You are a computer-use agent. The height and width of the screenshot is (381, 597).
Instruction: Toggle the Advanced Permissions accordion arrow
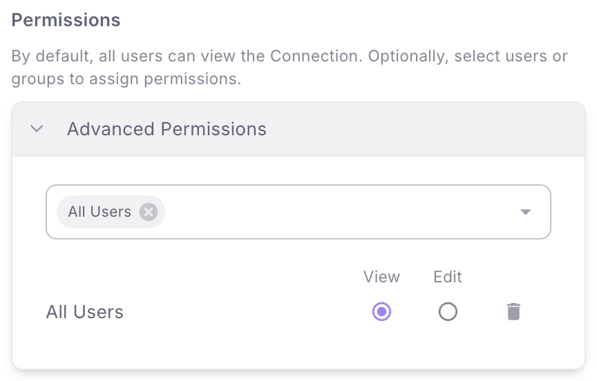tap(37, 128)
